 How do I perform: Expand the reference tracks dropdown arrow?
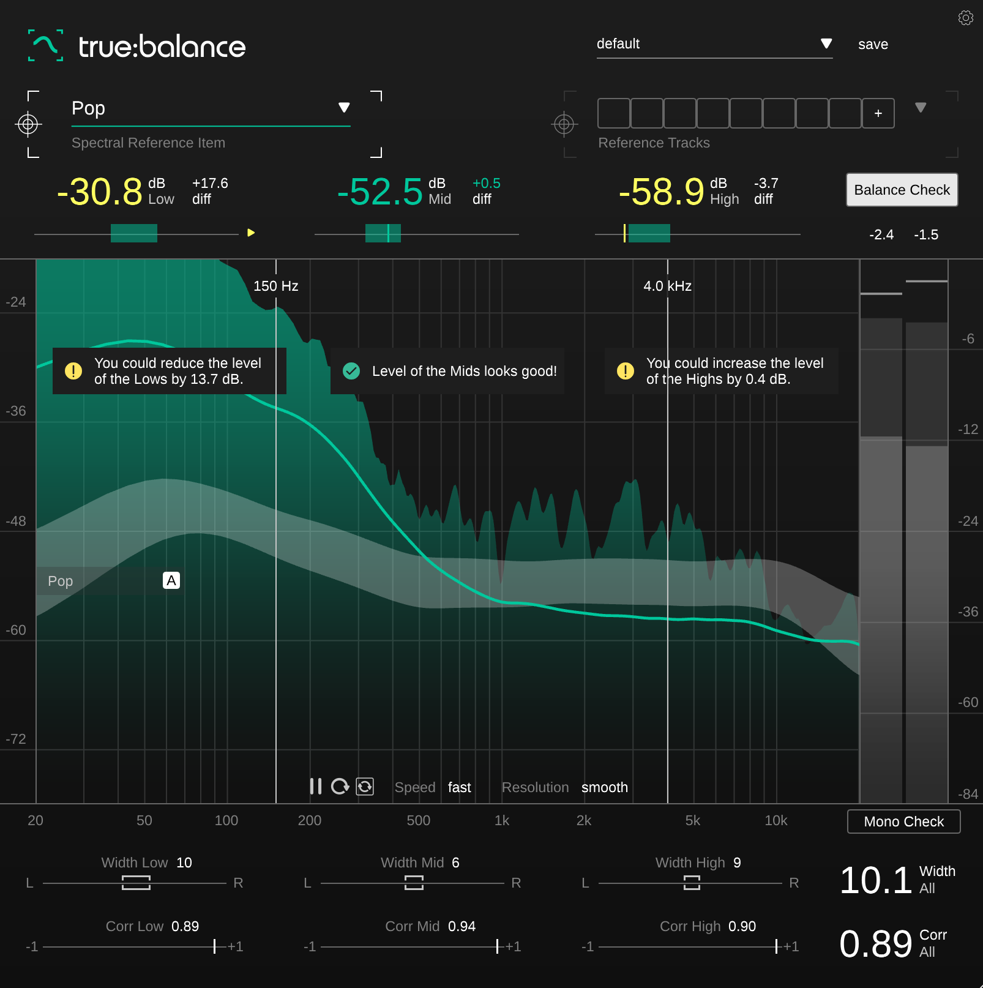921,108
